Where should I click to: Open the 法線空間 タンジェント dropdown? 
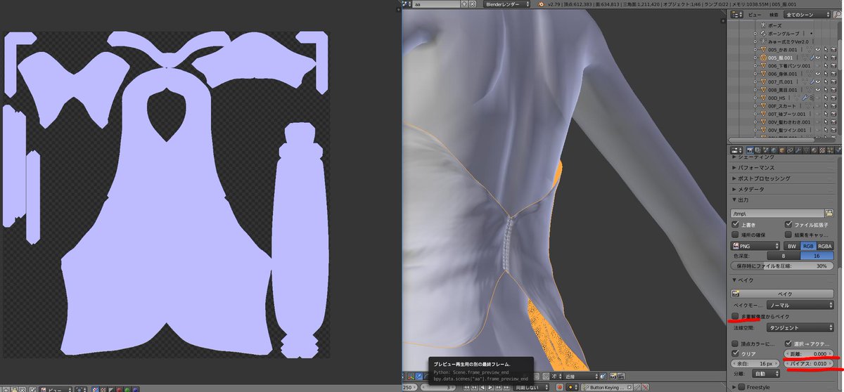point(800,327)
